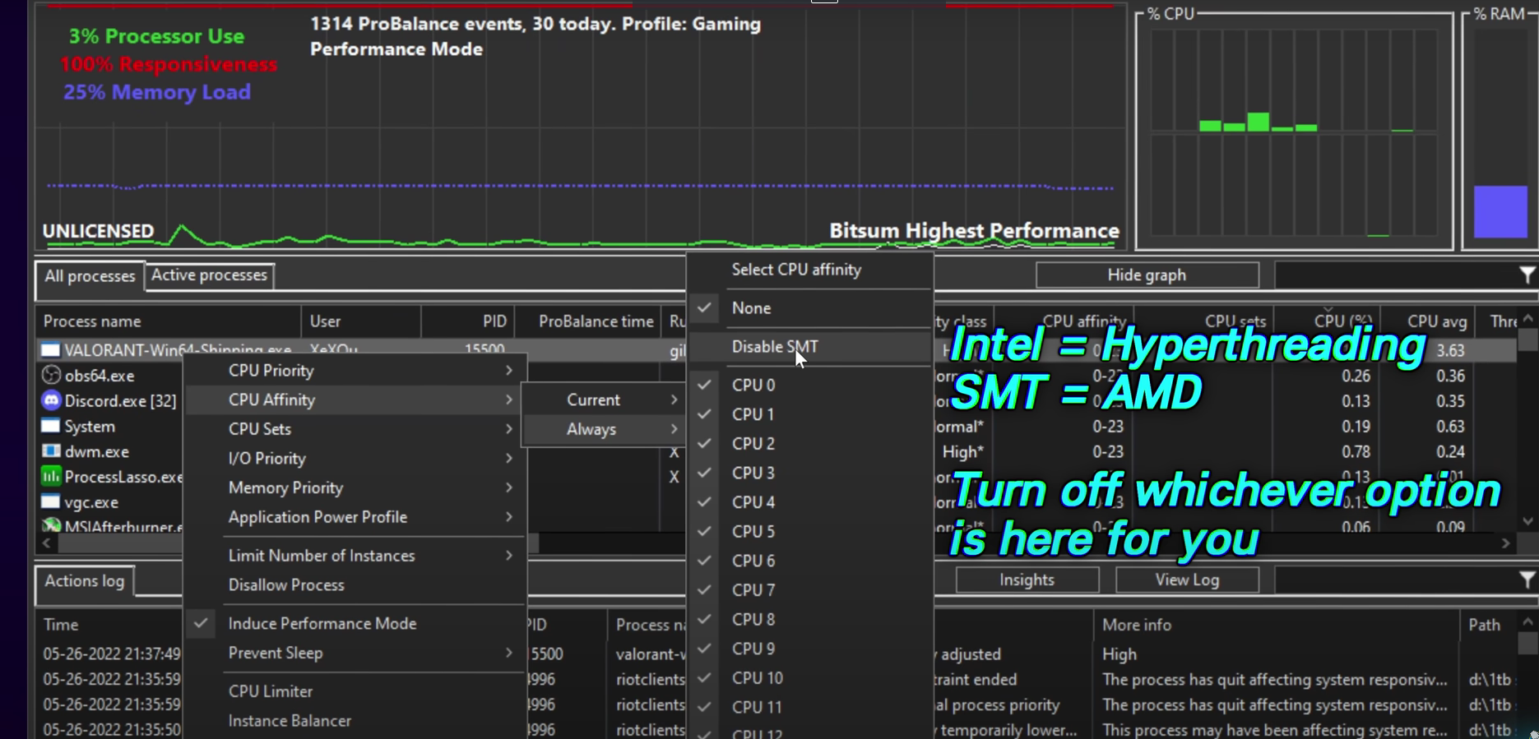Sort log by Time column header
The width and height of the screenshot is (1539, 739).
coord(109,625)
